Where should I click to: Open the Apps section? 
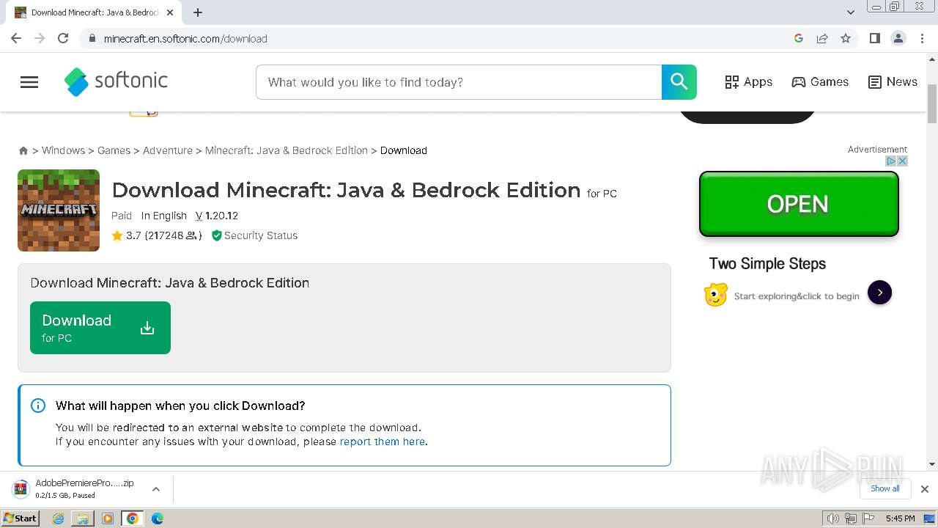coord(748,82)
